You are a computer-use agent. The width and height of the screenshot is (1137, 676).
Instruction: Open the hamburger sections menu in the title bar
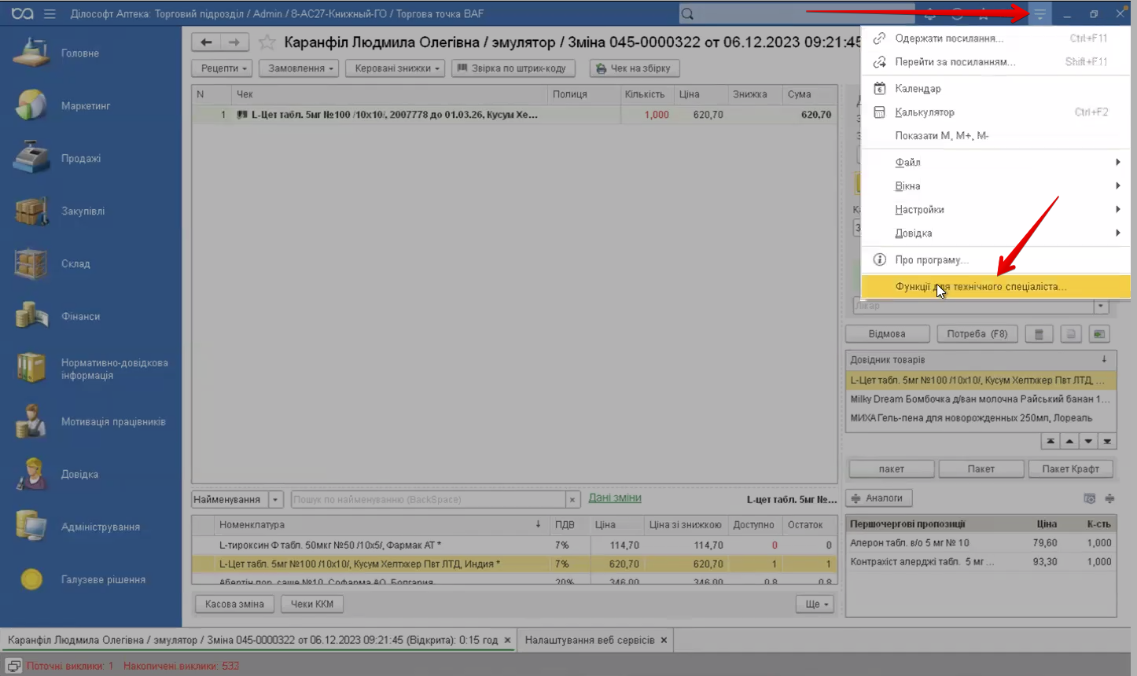click(x=50, y=14)
